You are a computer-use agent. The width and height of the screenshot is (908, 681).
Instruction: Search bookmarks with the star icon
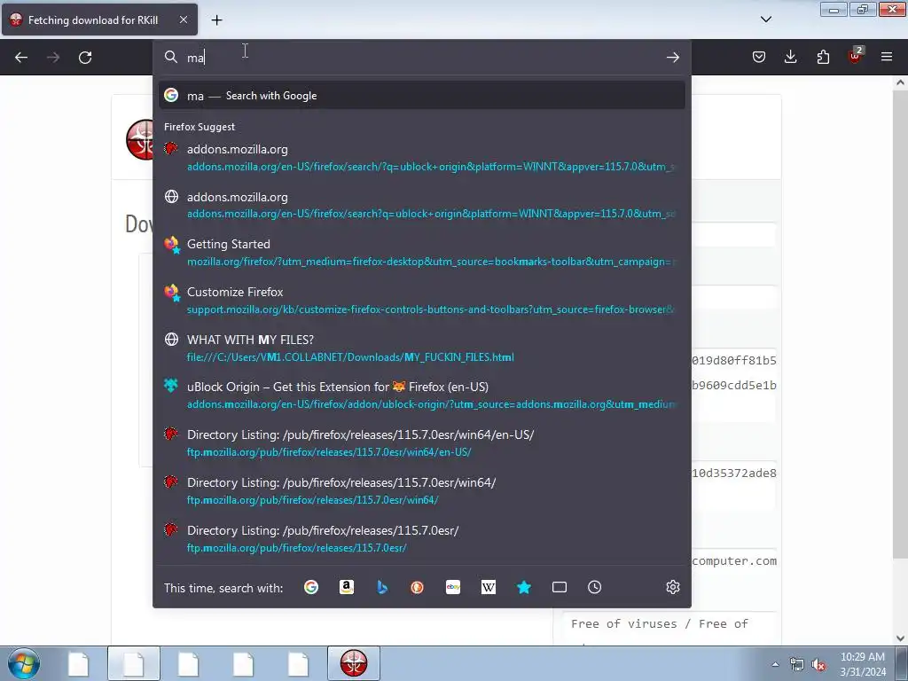click(524, 587)
